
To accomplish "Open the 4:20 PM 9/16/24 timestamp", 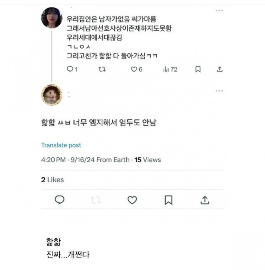I will [68, 160].
